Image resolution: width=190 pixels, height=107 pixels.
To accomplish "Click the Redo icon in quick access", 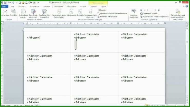I will (x=13, y=2).
